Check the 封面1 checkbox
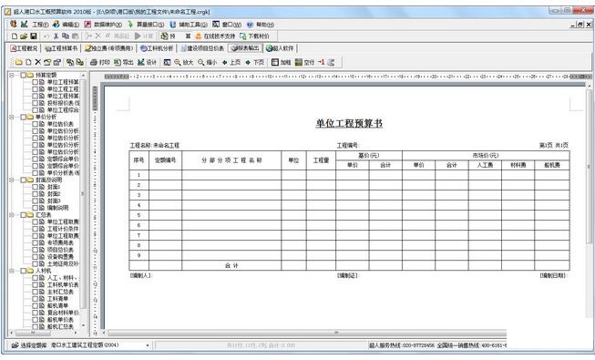 click(35, 187)
